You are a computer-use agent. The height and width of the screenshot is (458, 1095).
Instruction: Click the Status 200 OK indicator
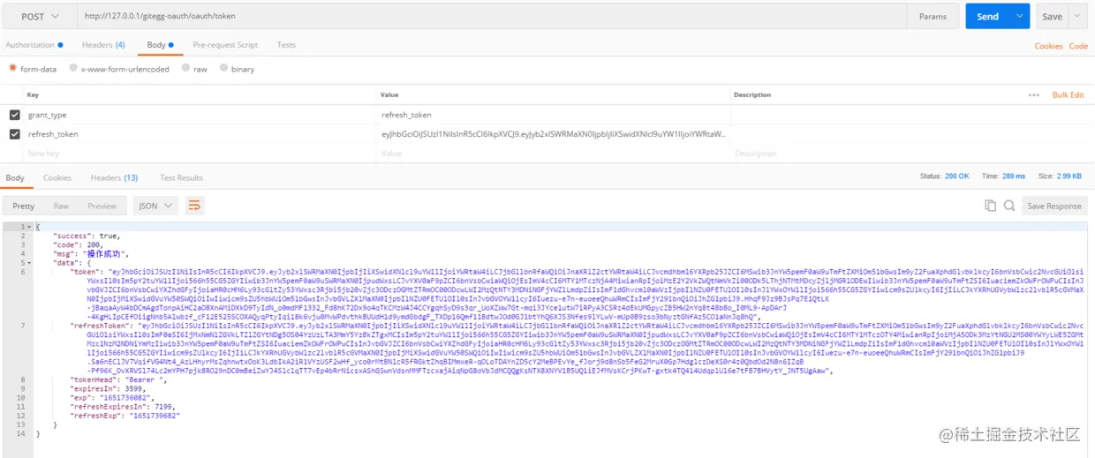(944, 176)
